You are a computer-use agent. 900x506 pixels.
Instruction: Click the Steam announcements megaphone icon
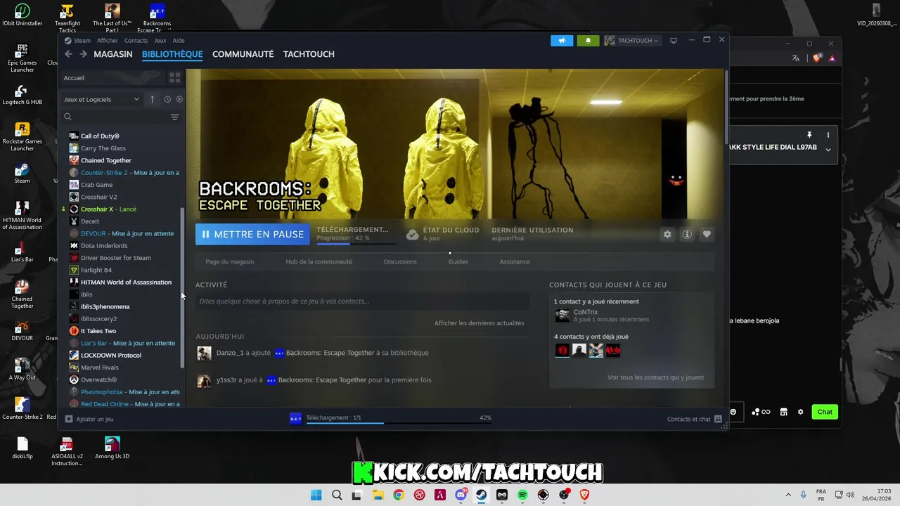[562, 41]
